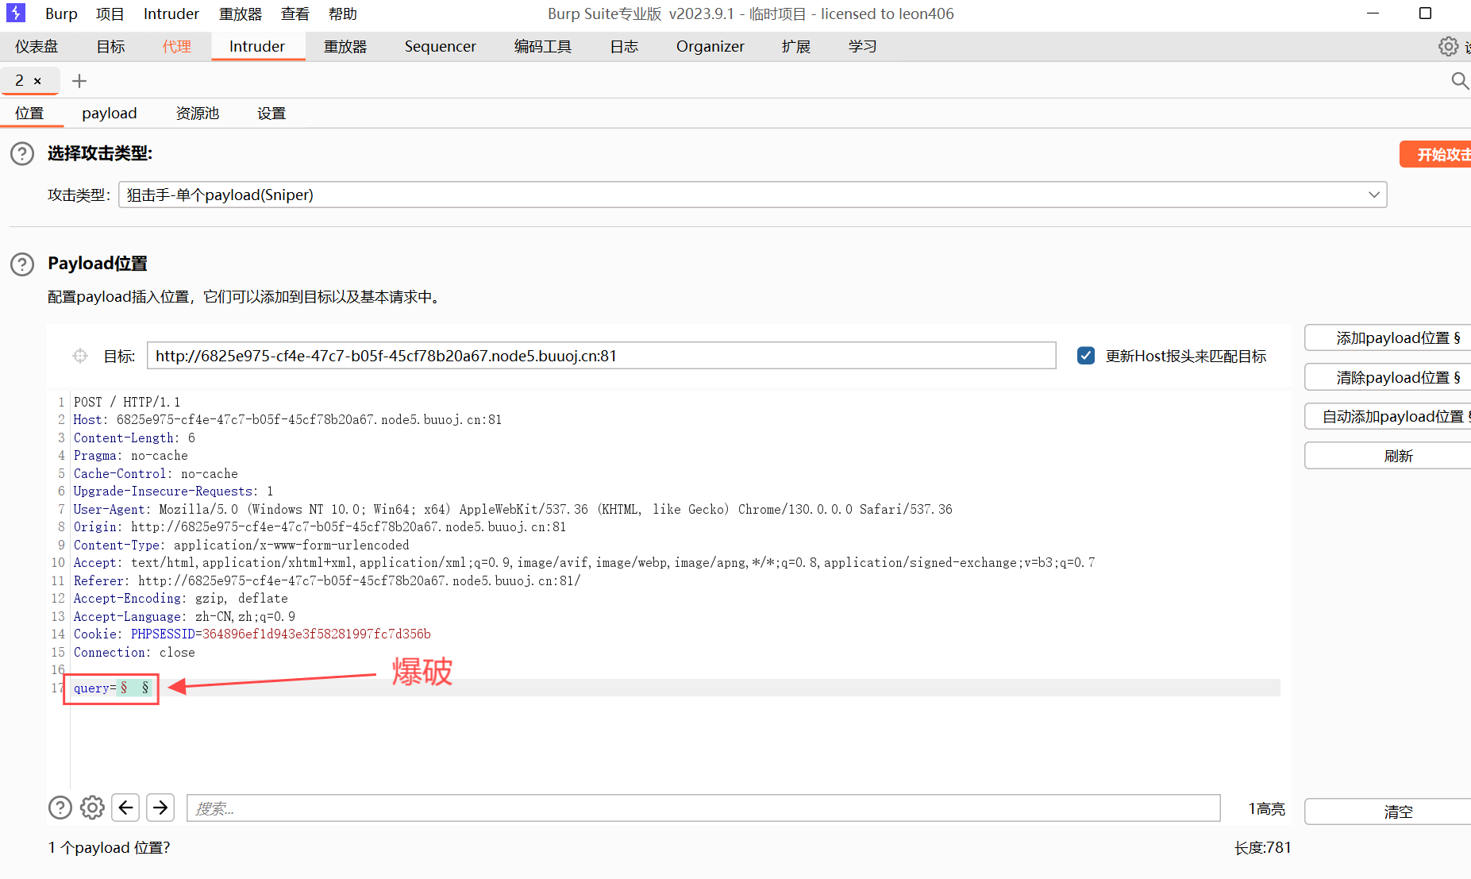
Task: Open editor search settings gear
Action: 92,808
